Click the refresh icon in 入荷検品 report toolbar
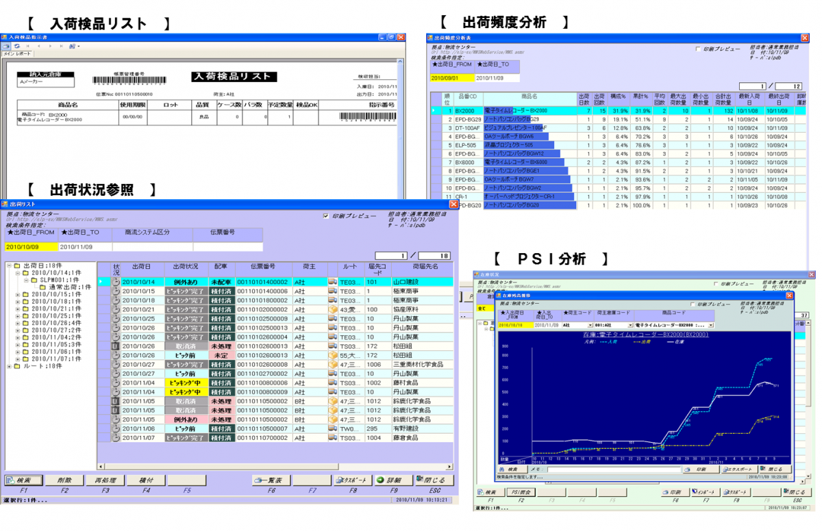 pos(16,46)
